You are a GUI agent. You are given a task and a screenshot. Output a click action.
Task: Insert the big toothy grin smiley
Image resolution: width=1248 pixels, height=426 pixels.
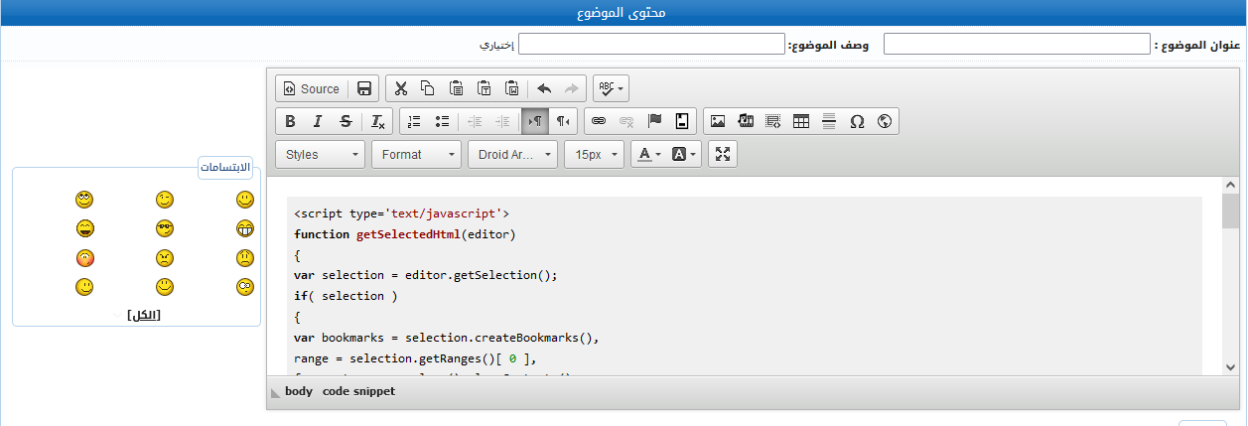tap(245, 228)
